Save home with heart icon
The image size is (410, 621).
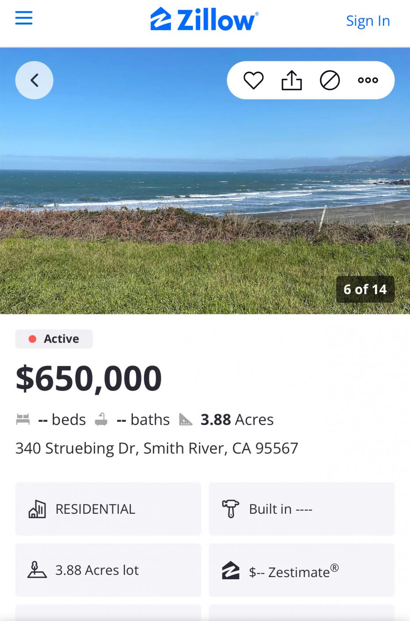pyautogui.click(x=253, y=80)
